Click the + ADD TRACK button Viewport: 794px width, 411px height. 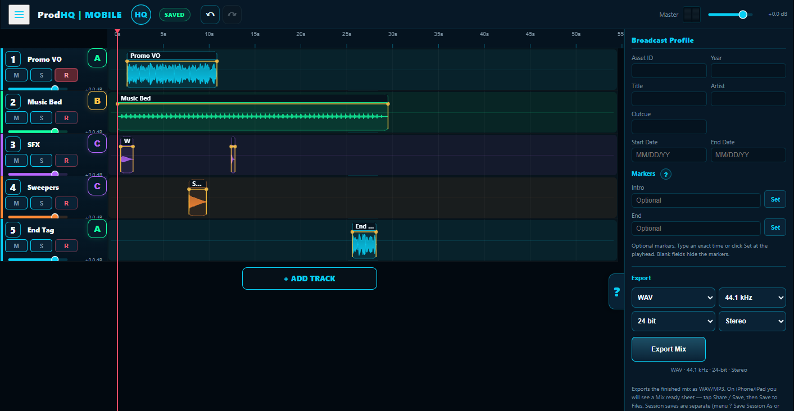310,278
